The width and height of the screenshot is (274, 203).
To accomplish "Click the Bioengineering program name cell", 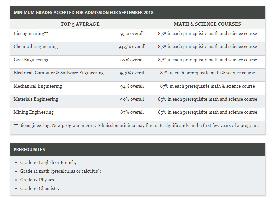I will (x=31, y=34).
